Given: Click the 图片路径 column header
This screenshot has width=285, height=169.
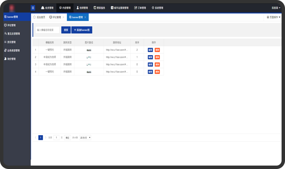Looking at the screenshot, I should tap(89, 42).
